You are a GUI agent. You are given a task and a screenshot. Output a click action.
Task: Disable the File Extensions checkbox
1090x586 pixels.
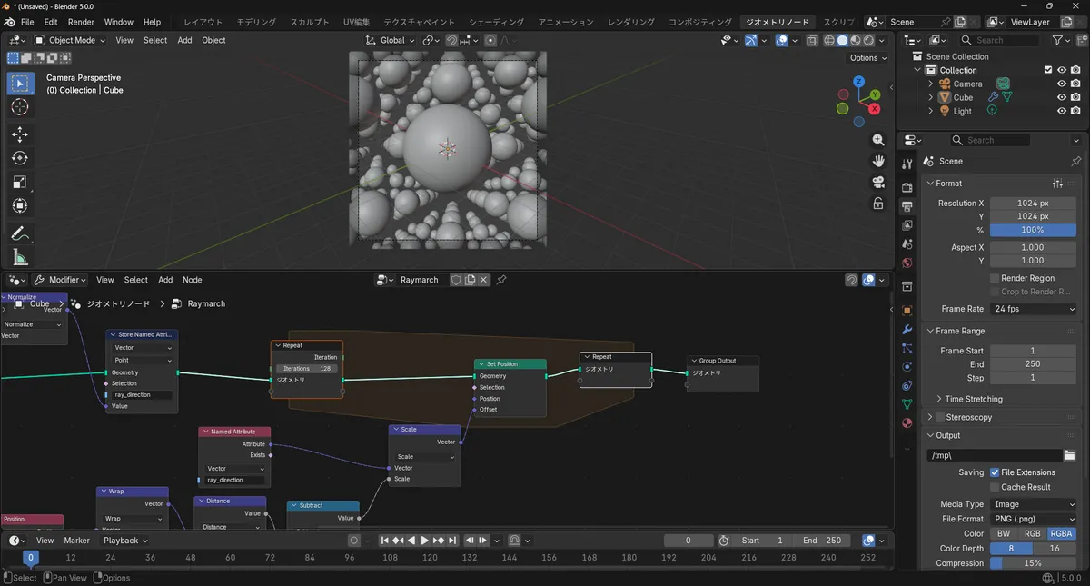[995, 472]
